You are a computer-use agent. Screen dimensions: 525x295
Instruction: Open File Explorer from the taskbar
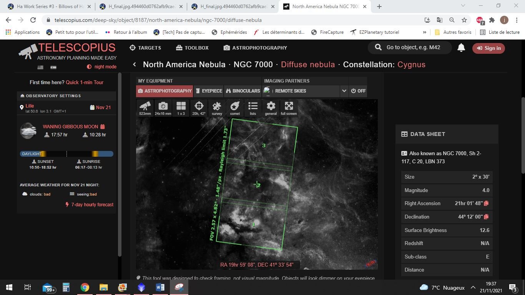pos(104,287)
